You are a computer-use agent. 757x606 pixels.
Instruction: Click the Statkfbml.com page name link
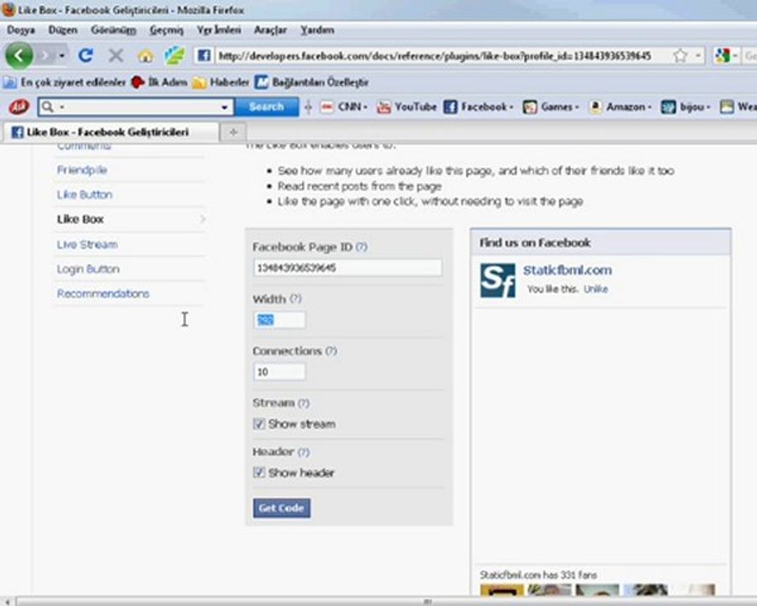click(x=567, y=270)
